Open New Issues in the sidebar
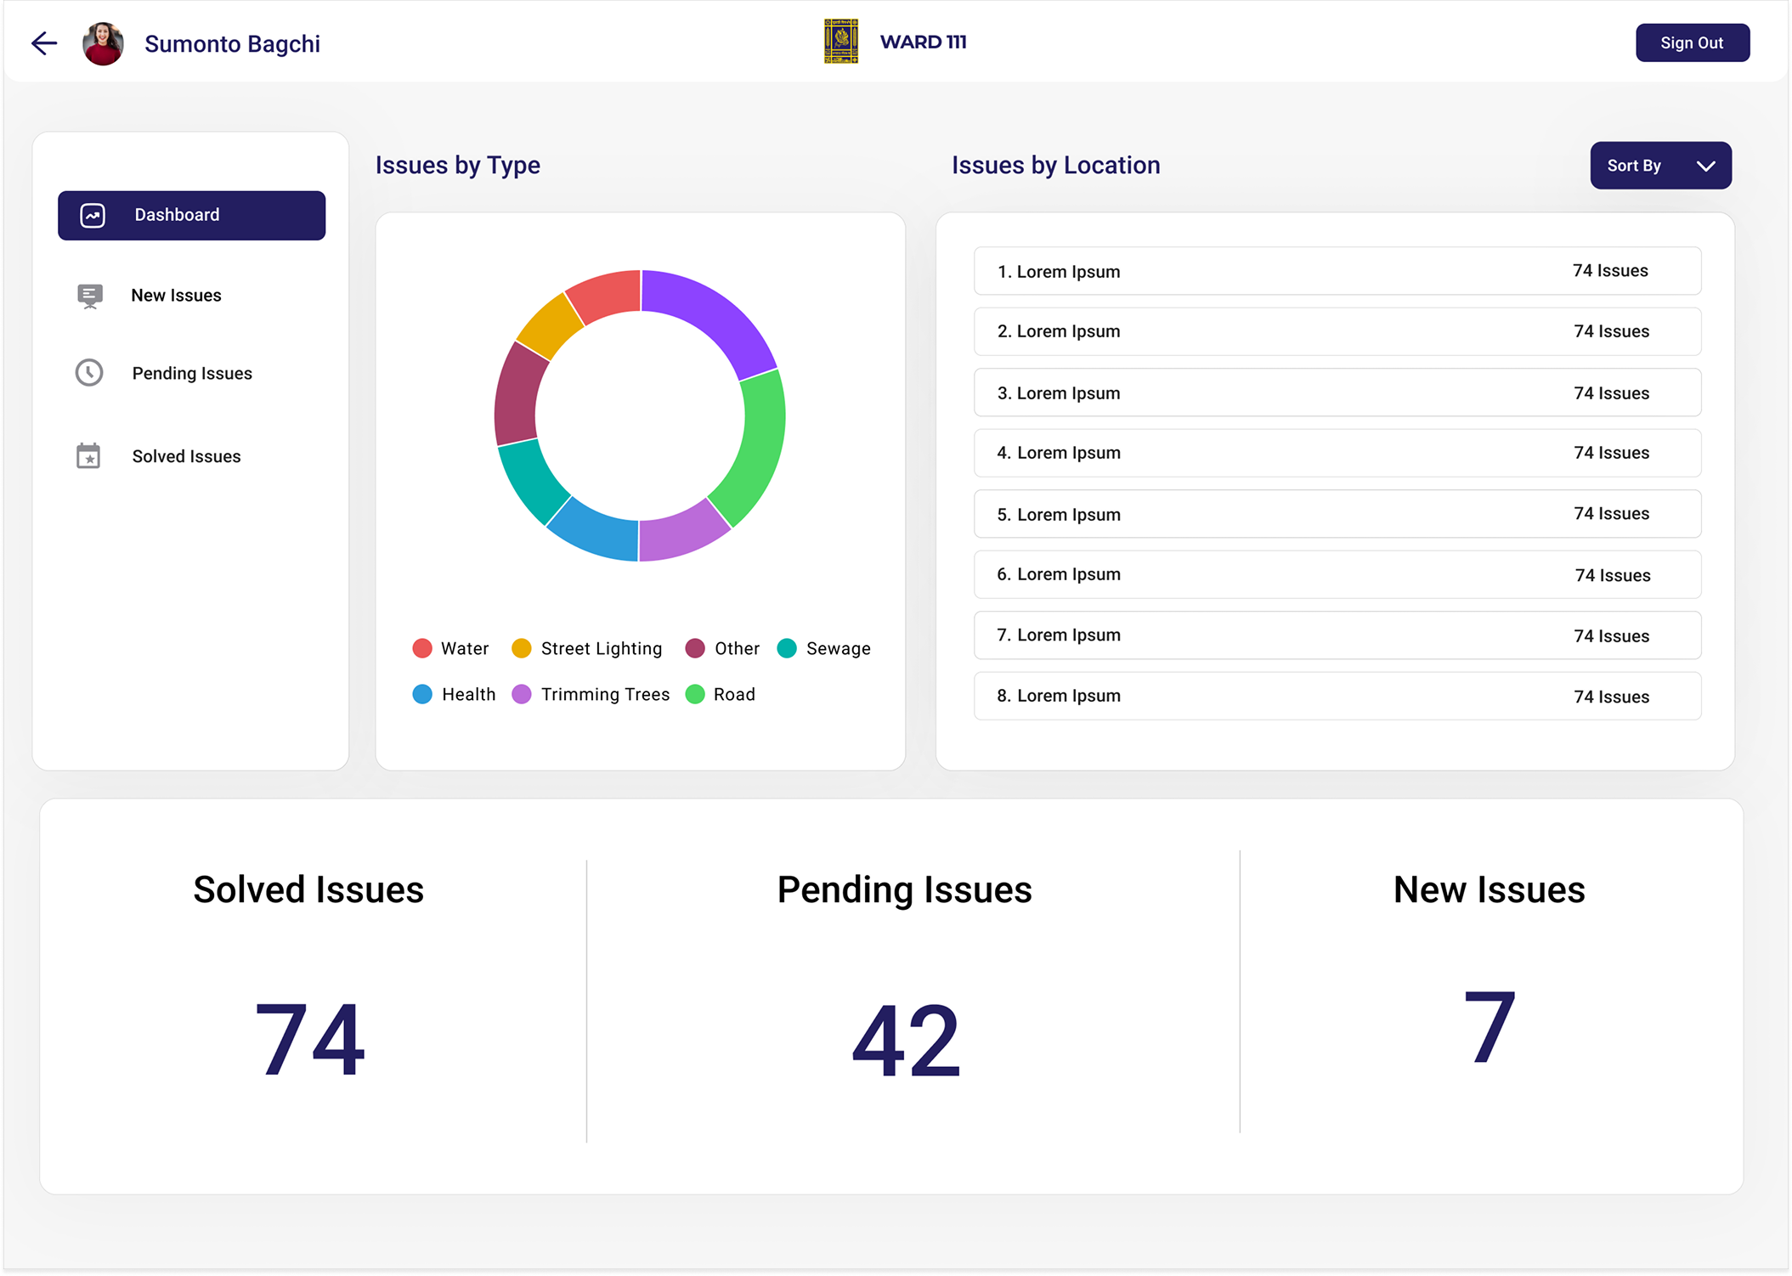 (x=176, y=295)
